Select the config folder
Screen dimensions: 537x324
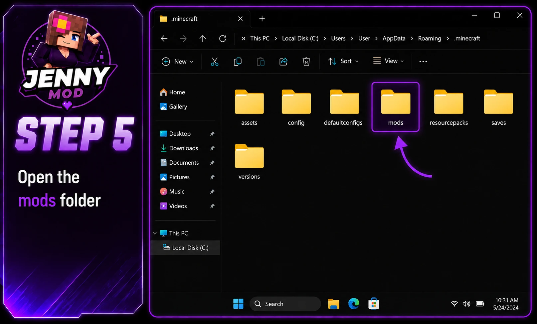tap(296, 107)
